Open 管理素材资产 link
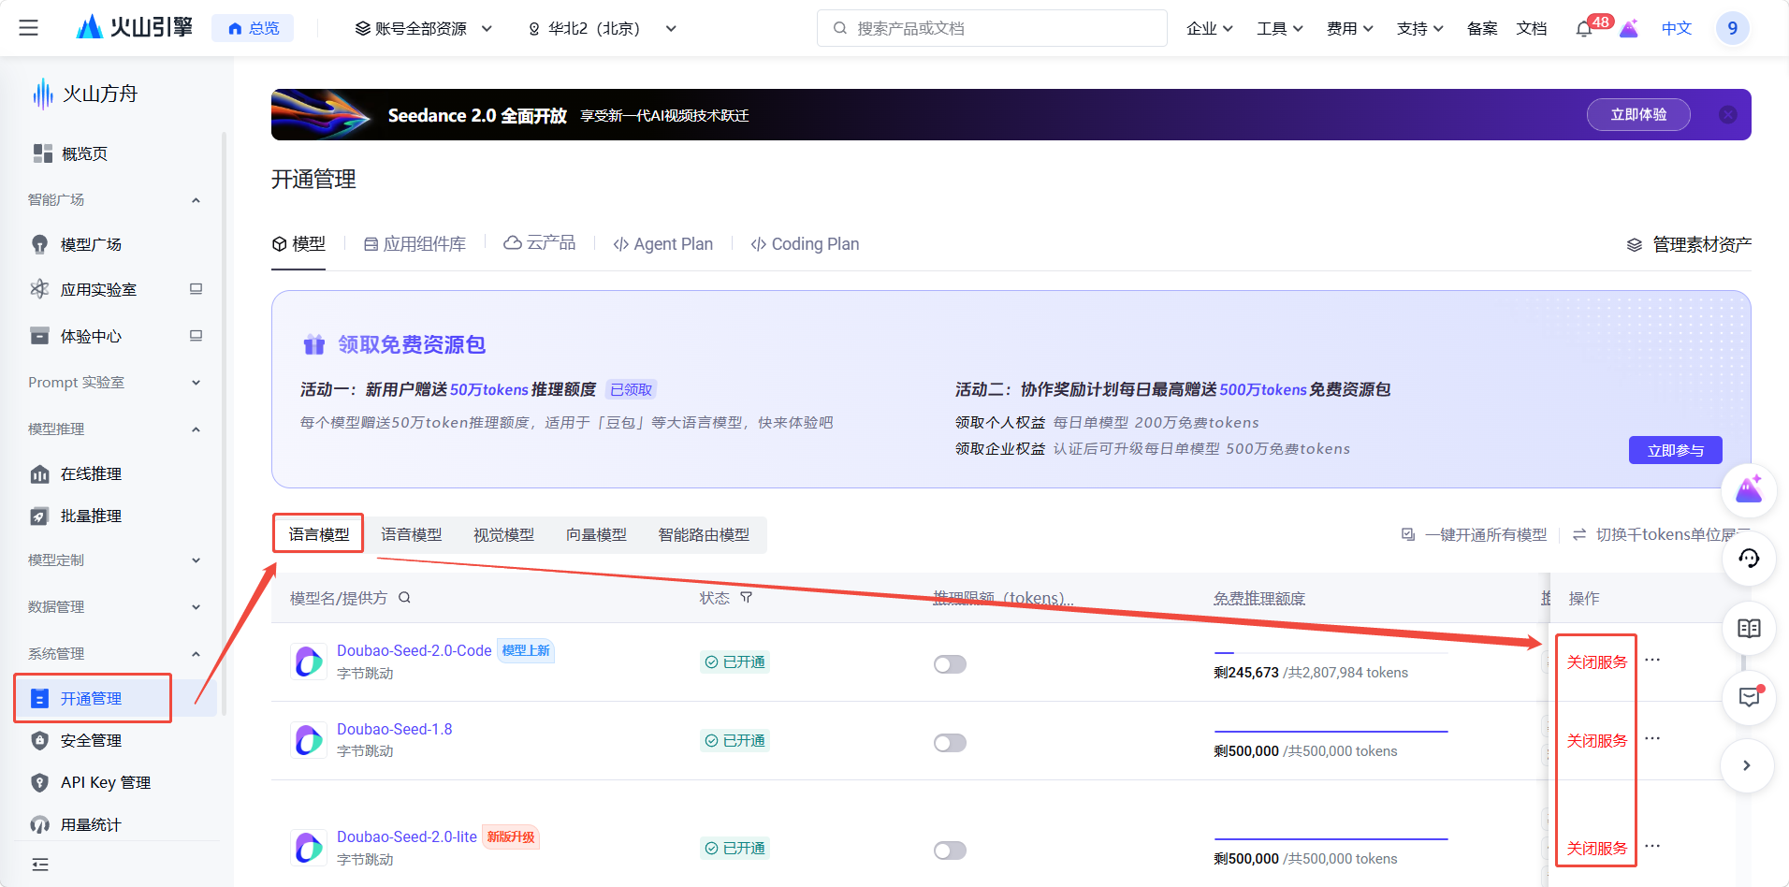 (1689, 244)
